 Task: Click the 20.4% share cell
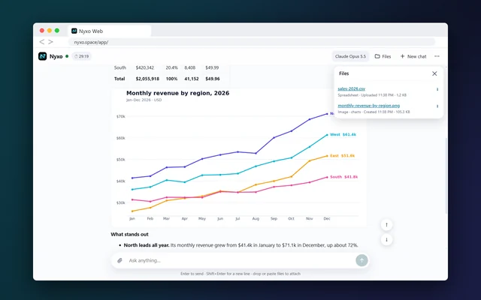coord(171,67)
